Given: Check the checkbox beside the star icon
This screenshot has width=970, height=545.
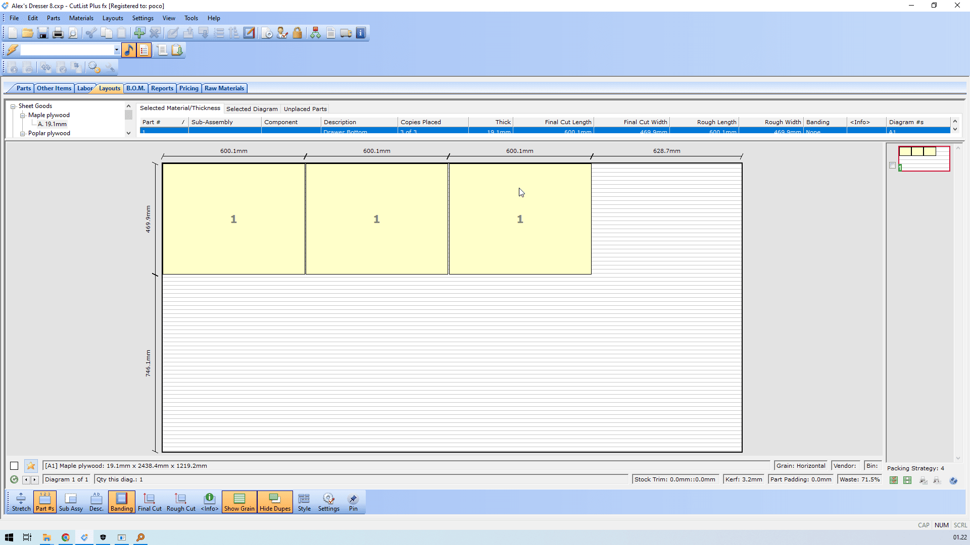Looking at the screenshot, I should tap(14, 466).
